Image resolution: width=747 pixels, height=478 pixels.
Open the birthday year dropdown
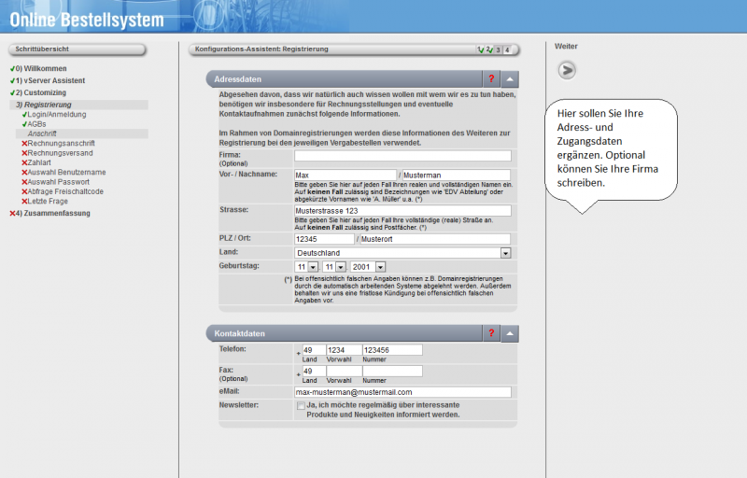tap(381, 267)
